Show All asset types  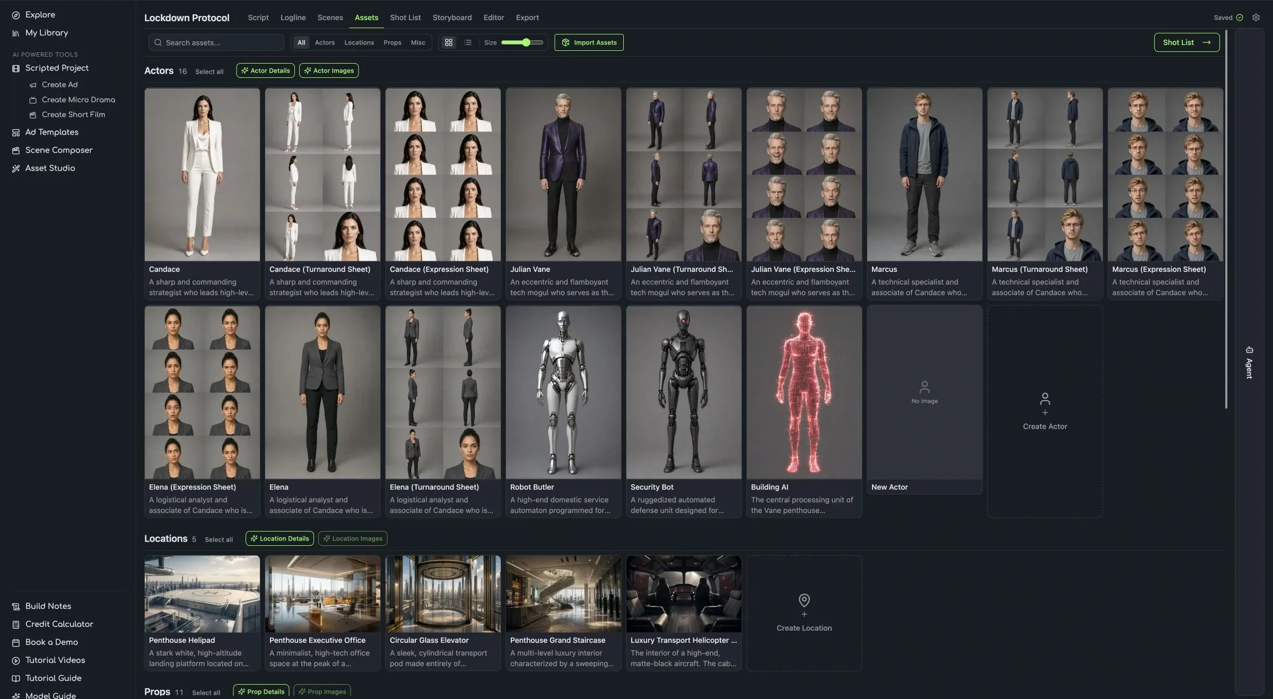coord(301,42)
